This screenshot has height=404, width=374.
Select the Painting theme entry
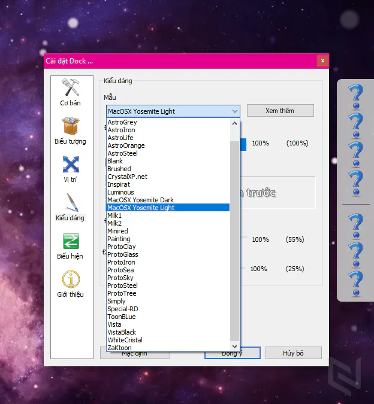(168, 239)
